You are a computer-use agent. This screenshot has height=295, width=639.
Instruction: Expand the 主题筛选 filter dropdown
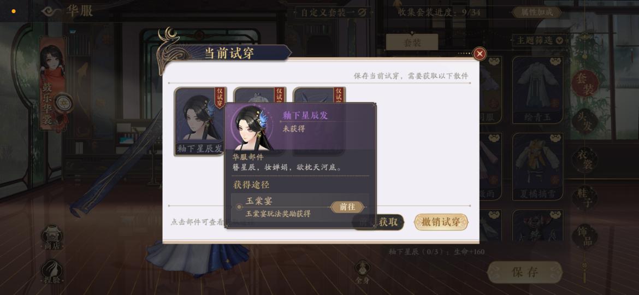pyautogui.click(x=540, y=40)
